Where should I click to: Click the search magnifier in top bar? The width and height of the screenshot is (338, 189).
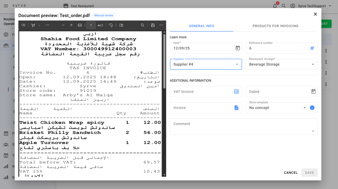tap(284, 6)
